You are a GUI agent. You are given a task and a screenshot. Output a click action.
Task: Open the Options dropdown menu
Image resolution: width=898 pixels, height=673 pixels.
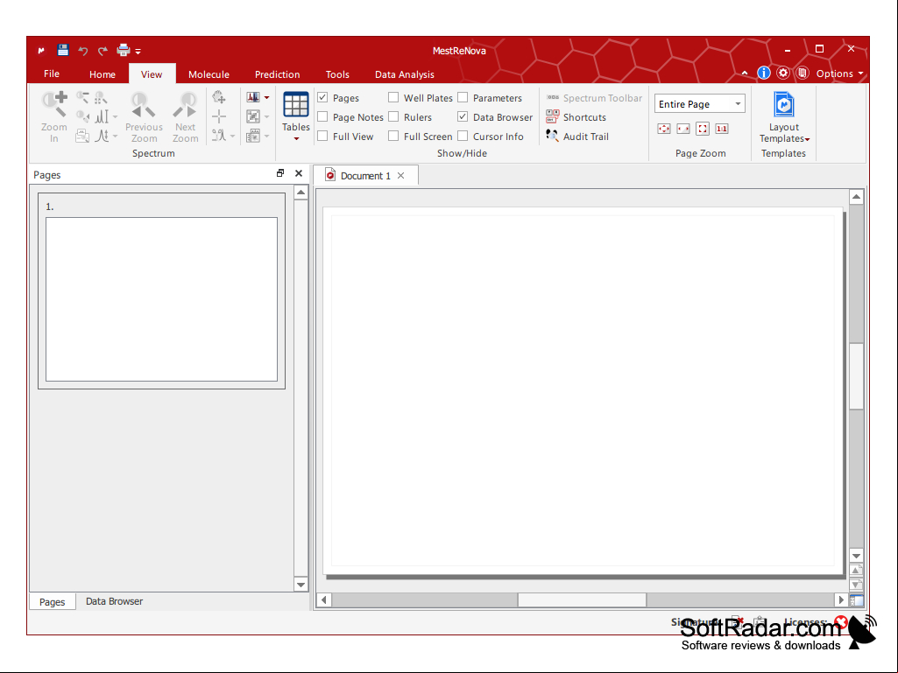tap(839, 74)
